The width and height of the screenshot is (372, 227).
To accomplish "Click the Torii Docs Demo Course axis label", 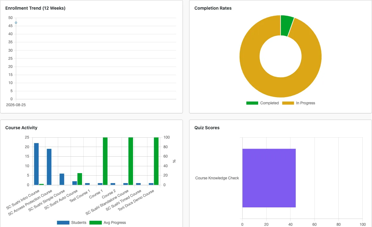I will tap(136, 200).
